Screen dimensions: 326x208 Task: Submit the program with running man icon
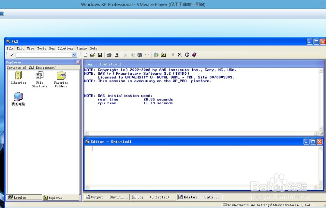(172, 55)
